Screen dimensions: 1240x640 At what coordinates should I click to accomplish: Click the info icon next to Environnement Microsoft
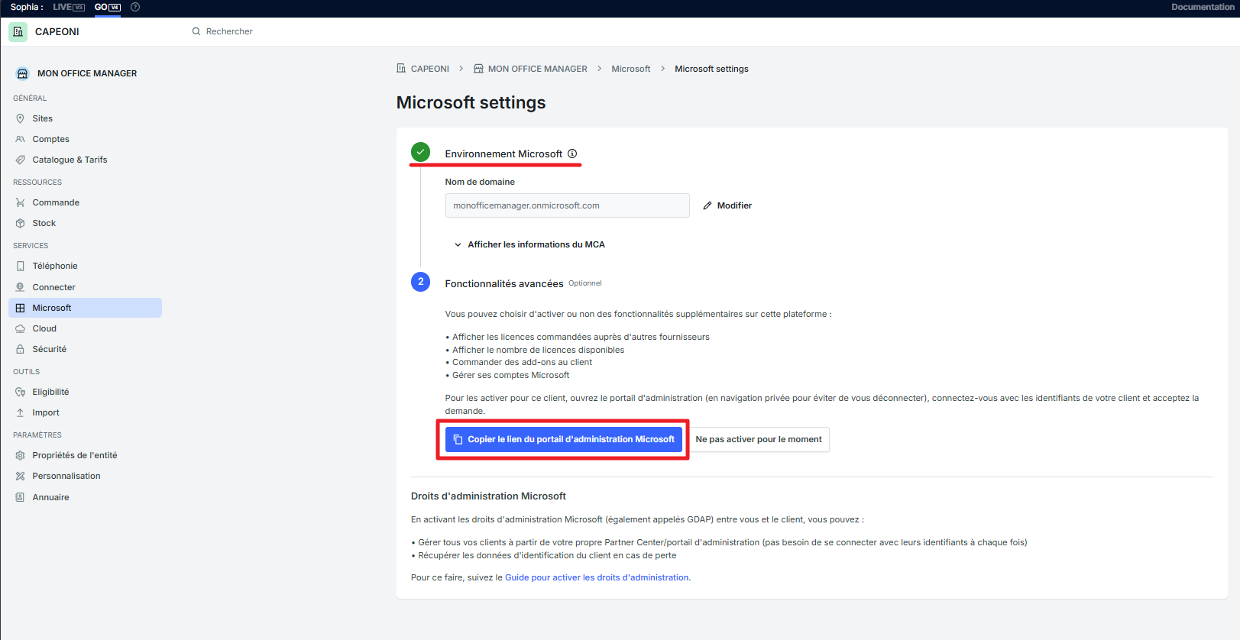(x=572, y=154)
